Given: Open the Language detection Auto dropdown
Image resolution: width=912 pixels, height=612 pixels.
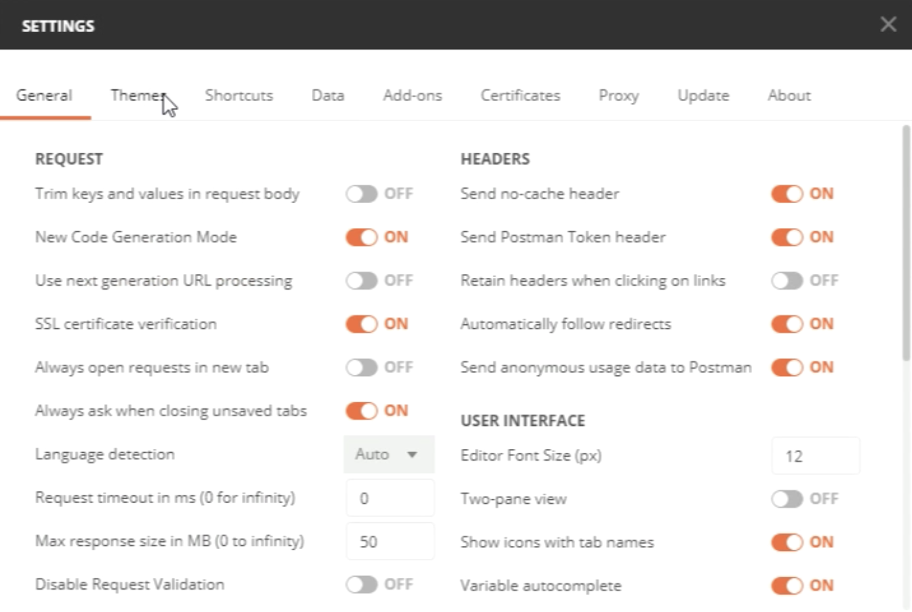Looking at the screenshot, I should (389, 455).
